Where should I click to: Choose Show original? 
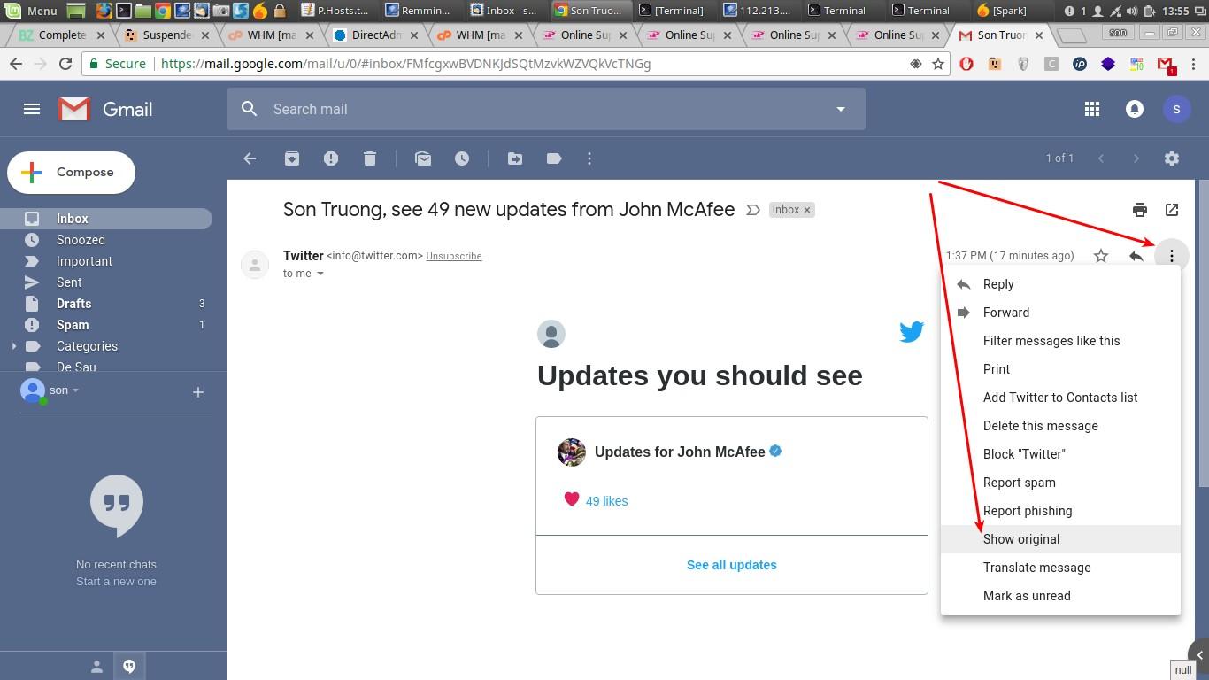1060,539
